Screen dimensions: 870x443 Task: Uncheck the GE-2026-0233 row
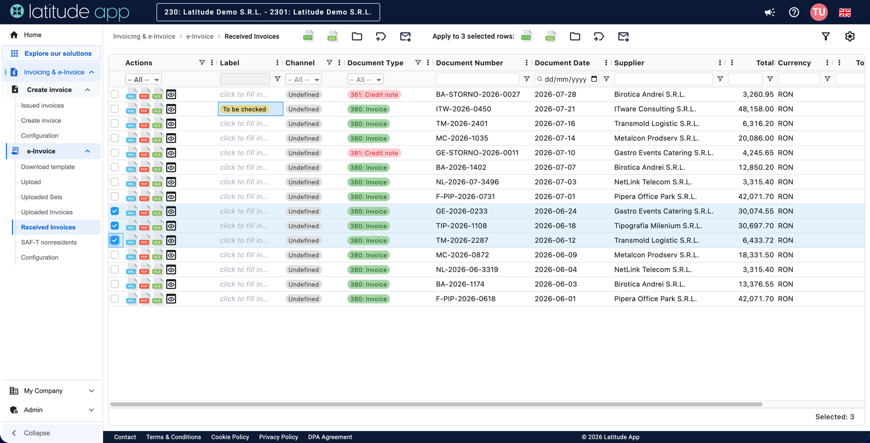[115, 211]
